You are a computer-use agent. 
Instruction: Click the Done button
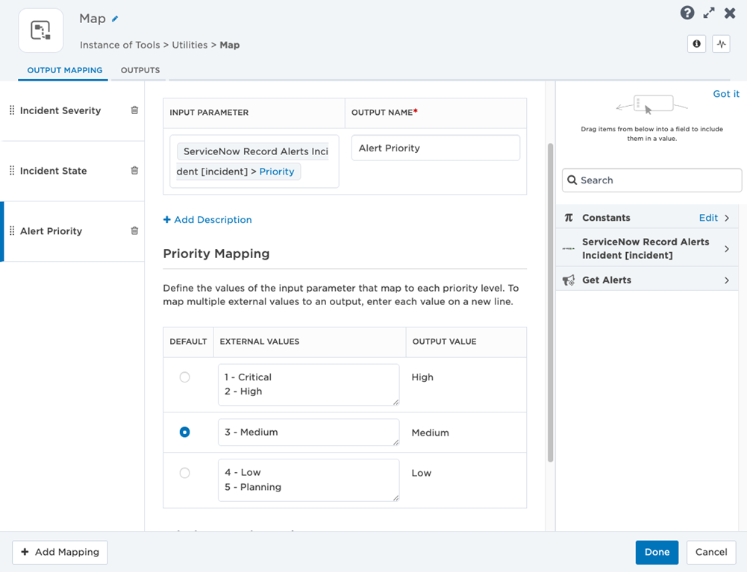pyautogui.click(x=657, y=552)
